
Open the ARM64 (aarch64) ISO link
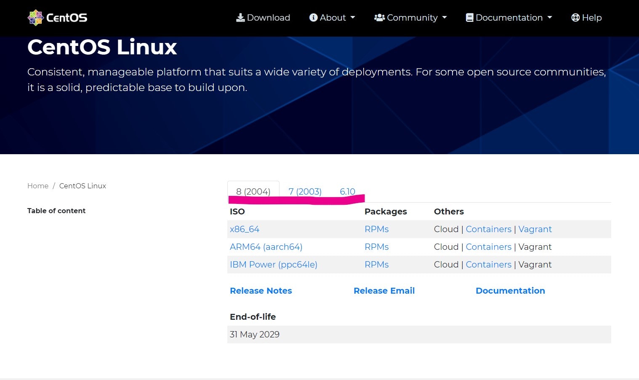[x=266, y=247]
